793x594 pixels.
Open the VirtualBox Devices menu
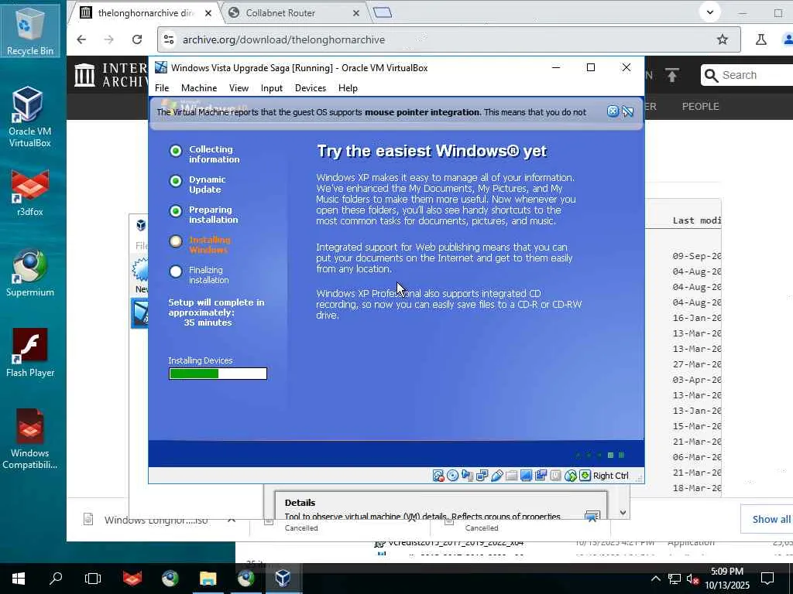311,88
